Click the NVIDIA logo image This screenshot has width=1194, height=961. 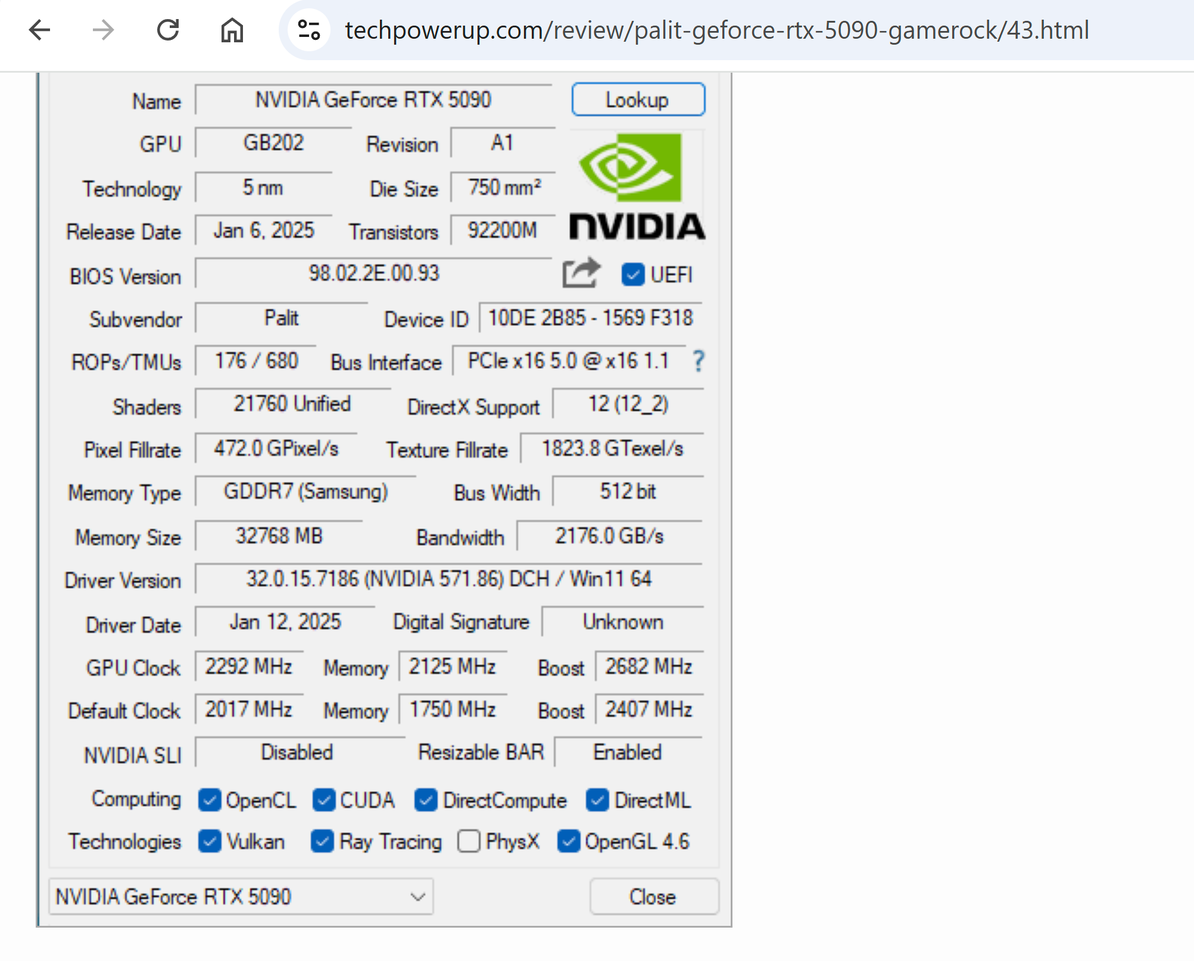[x=637, y=186]
